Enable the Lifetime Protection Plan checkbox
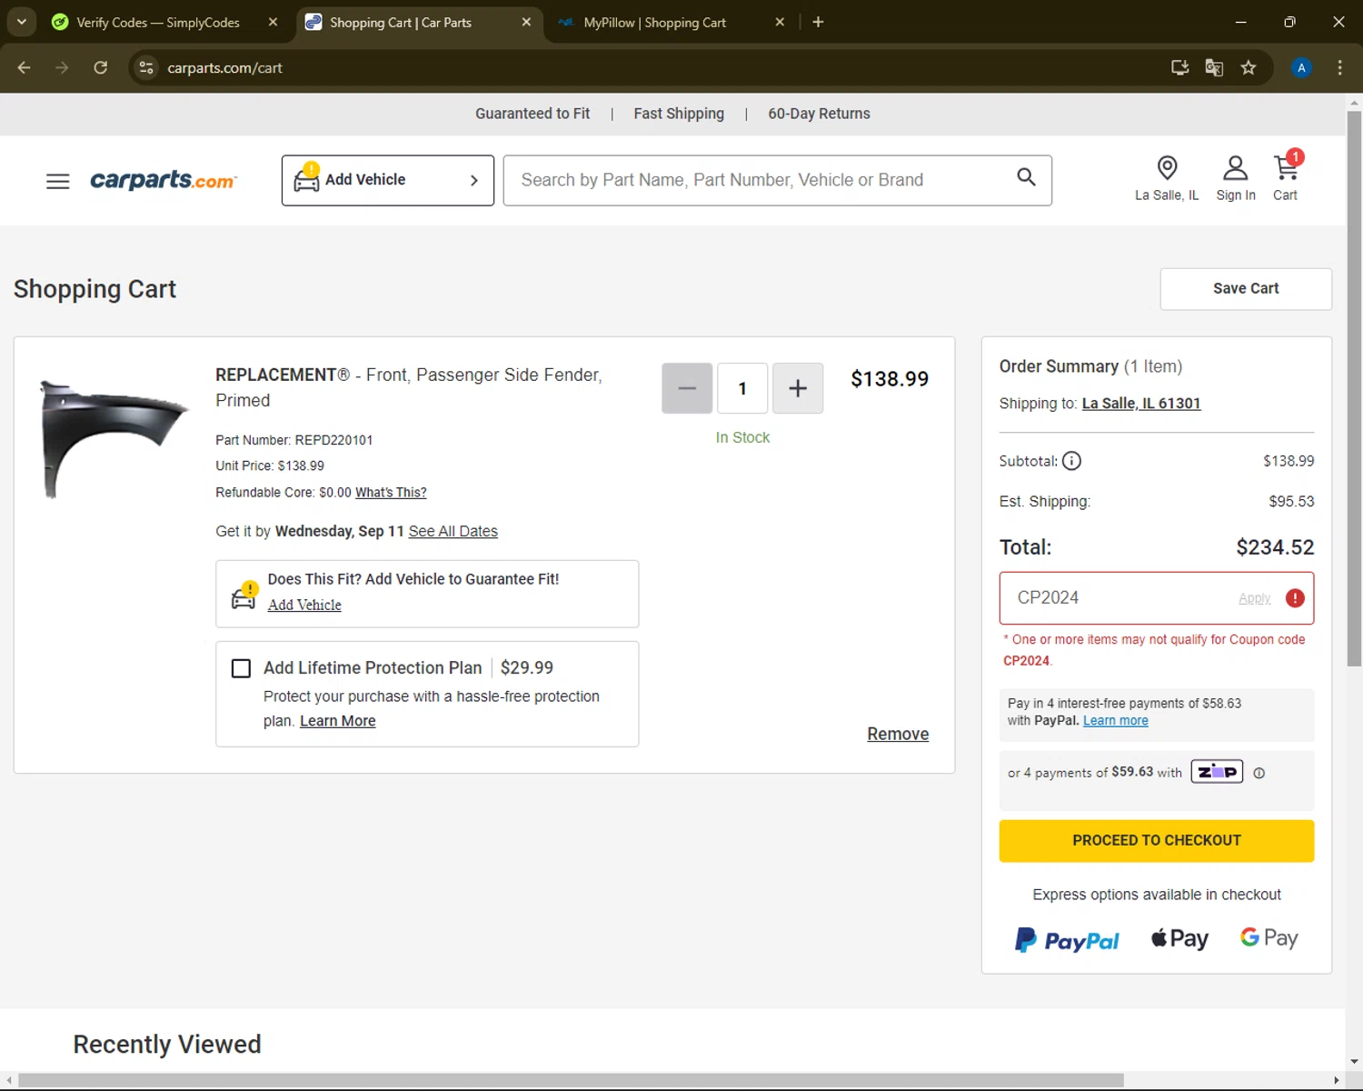Image resolution: width=1363 pixels, height=1091 pixels. tap(241, 668)
